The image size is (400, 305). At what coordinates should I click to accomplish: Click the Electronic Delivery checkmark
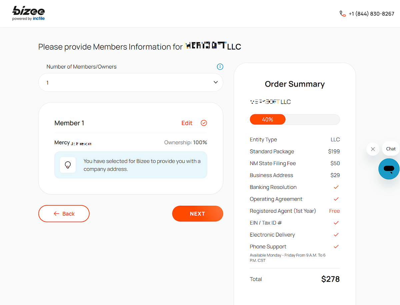pyautogui.click(x=336, y=235)
